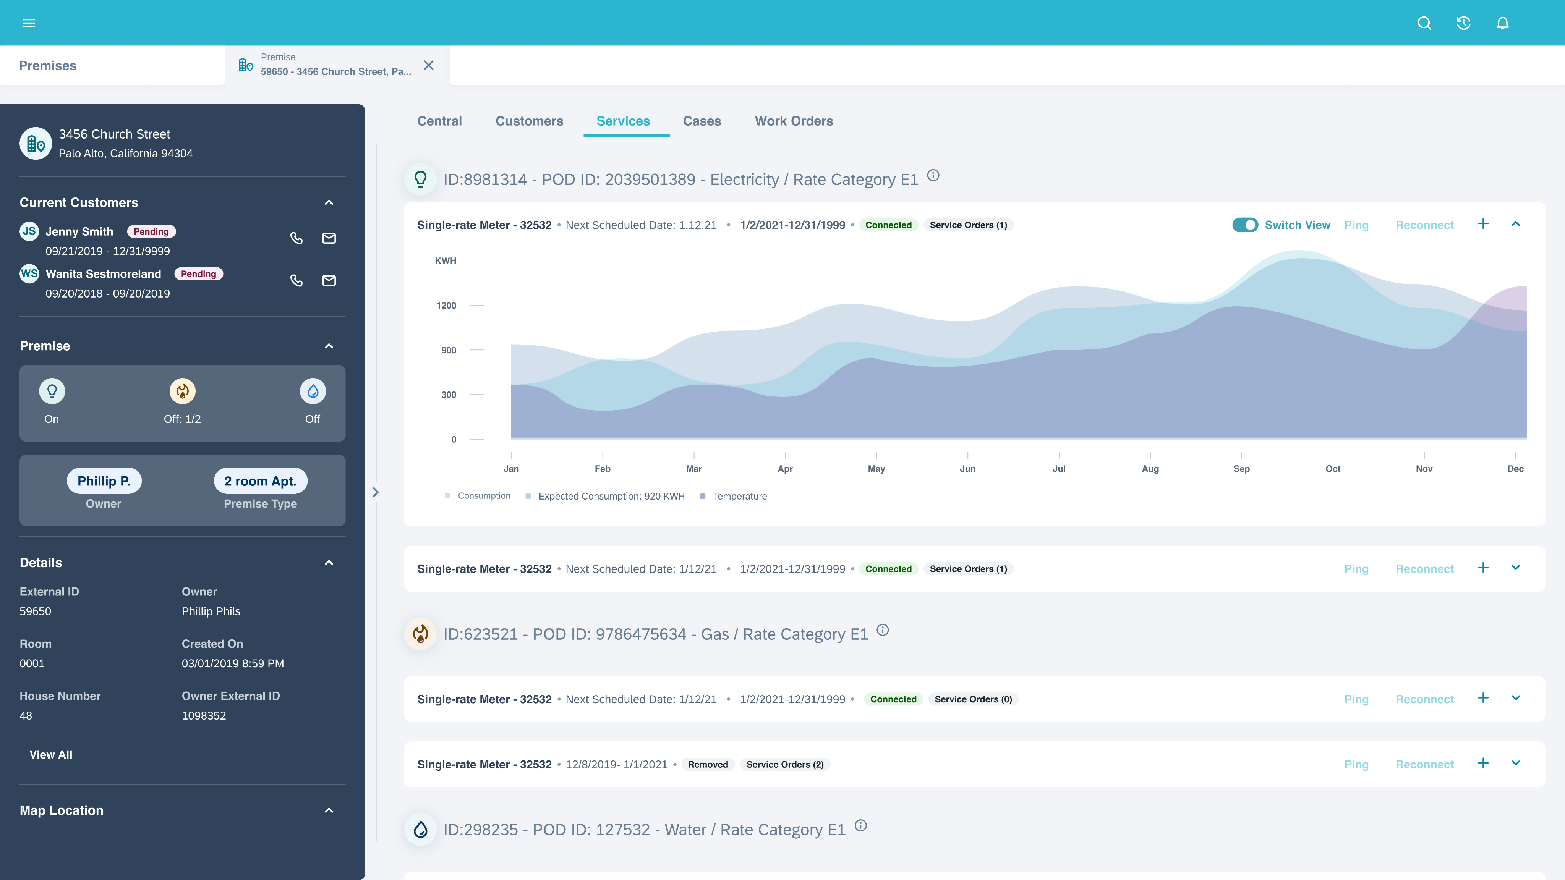Toggle Consumption series in chart legend

tap(484, 495)
